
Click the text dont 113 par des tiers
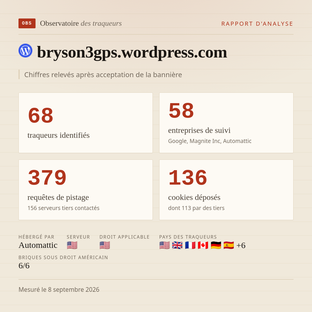pyautogui.click(x=196, y=208)
